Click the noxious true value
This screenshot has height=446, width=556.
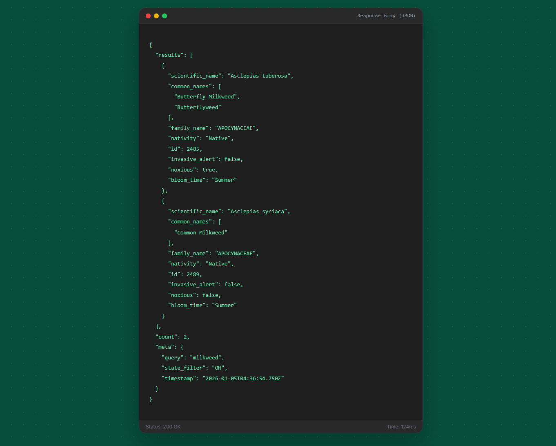[x=209, y=170]
